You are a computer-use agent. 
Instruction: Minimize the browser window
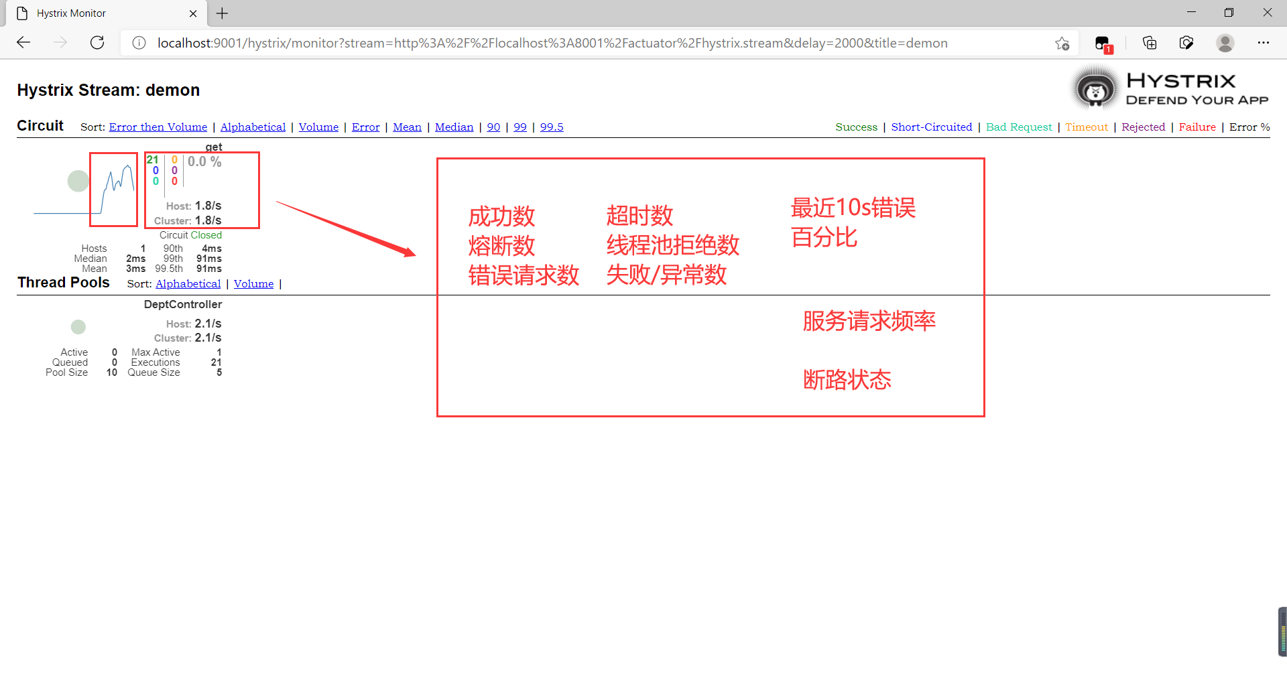[1191, 12]
